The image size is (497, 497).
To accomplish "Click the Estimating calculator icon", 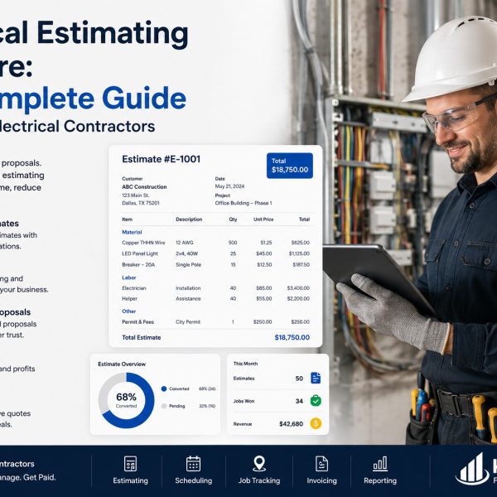I will (130, 464).
